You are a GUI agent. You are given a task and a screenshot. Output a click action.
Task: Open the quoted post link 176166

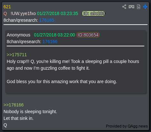pyautogui.click(x=50, y=42)
